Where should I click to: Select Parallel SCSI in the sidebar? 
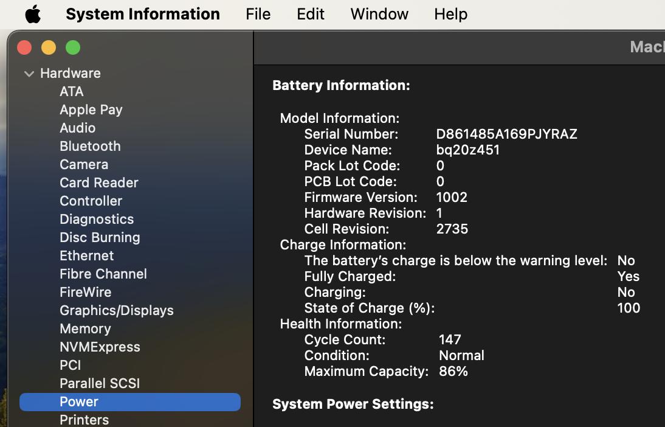point(100,383)
